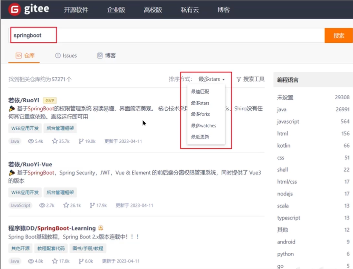The width and height of the screenshot is (353, 269).
Task: Click the star icon on 若依/RuoYi
Action: [x=55, y=141]
